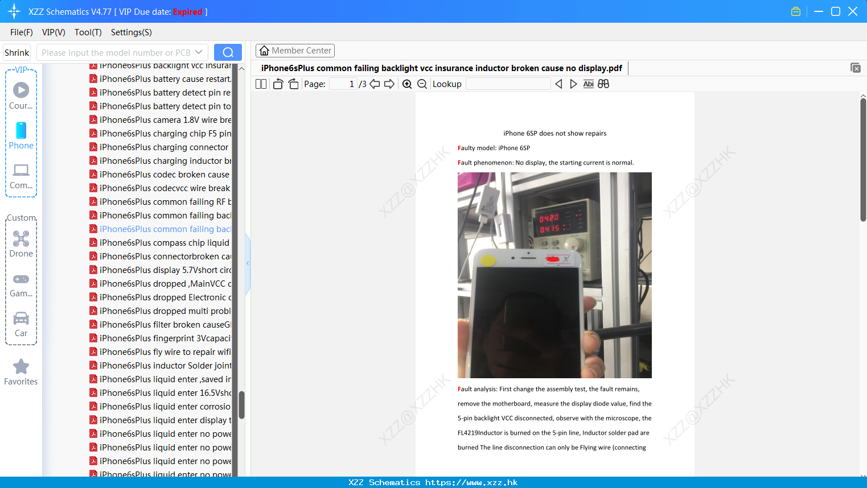Go to previous page arrow
Image resolution: width=867 pixels, height=488 pixels.
coord(375,84)
